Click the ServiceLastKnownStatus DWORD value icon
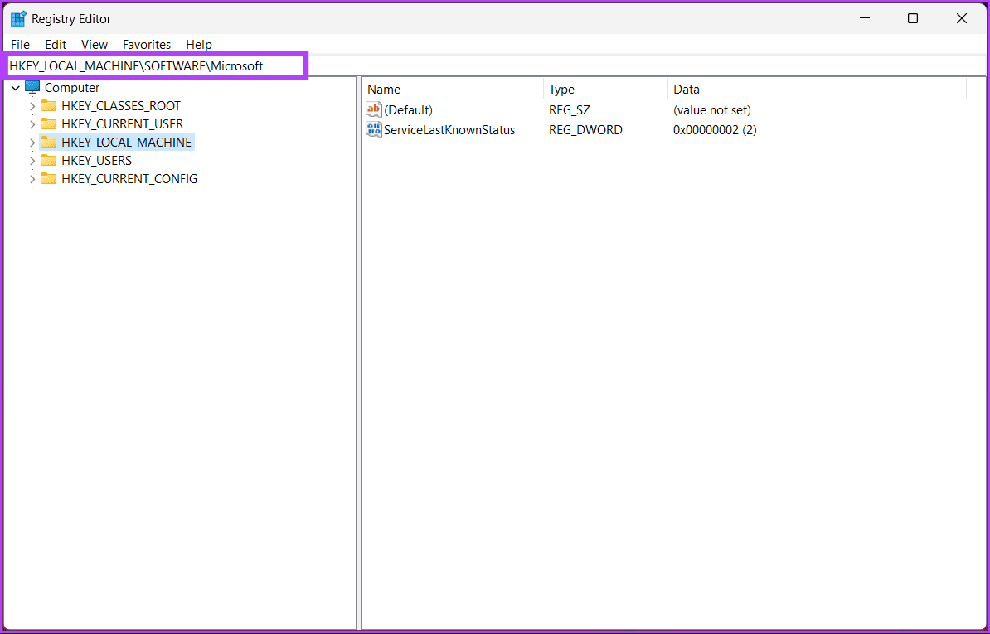990x634 pixels. 374,130
